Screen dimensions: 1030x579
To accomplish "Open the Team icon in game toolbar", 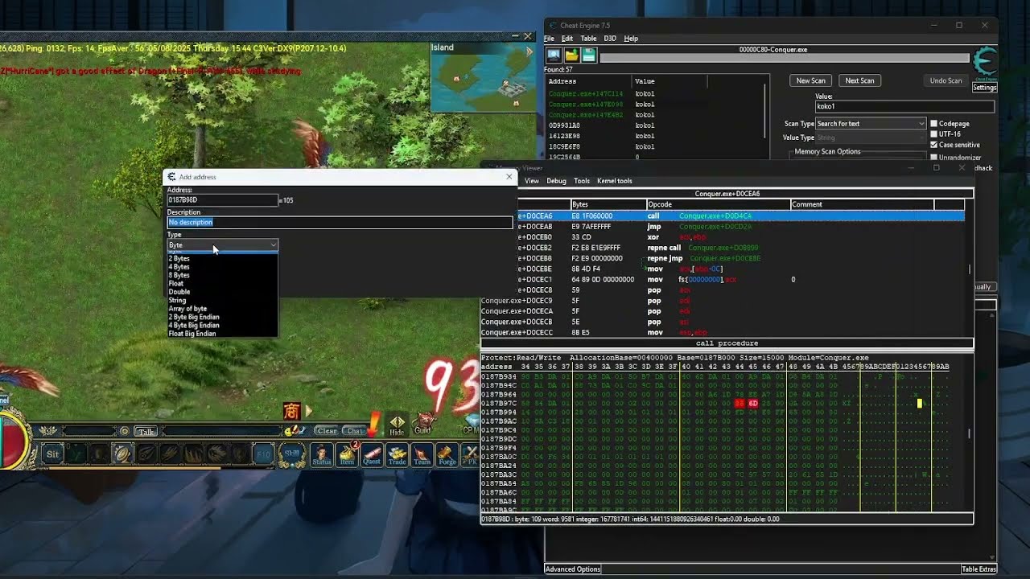I will pyautogui.click(x=422, y=456).
